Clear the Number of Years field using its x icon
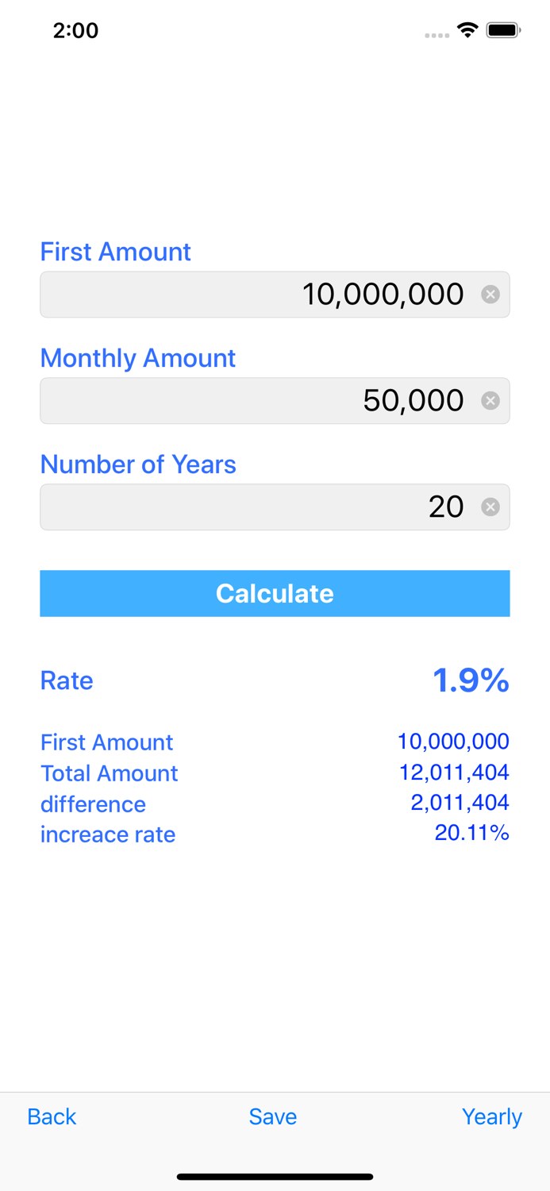Image resolution: width=550 pixels, height=1191 pixels. (492, 507)
